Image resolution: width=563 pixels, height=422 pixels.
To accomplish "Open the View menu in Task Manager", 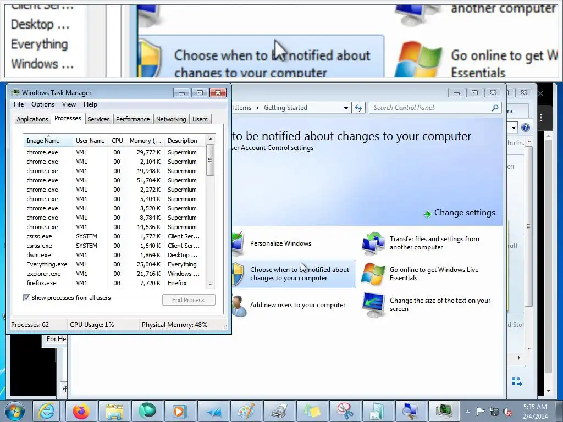I will click(x=69, y=104).
